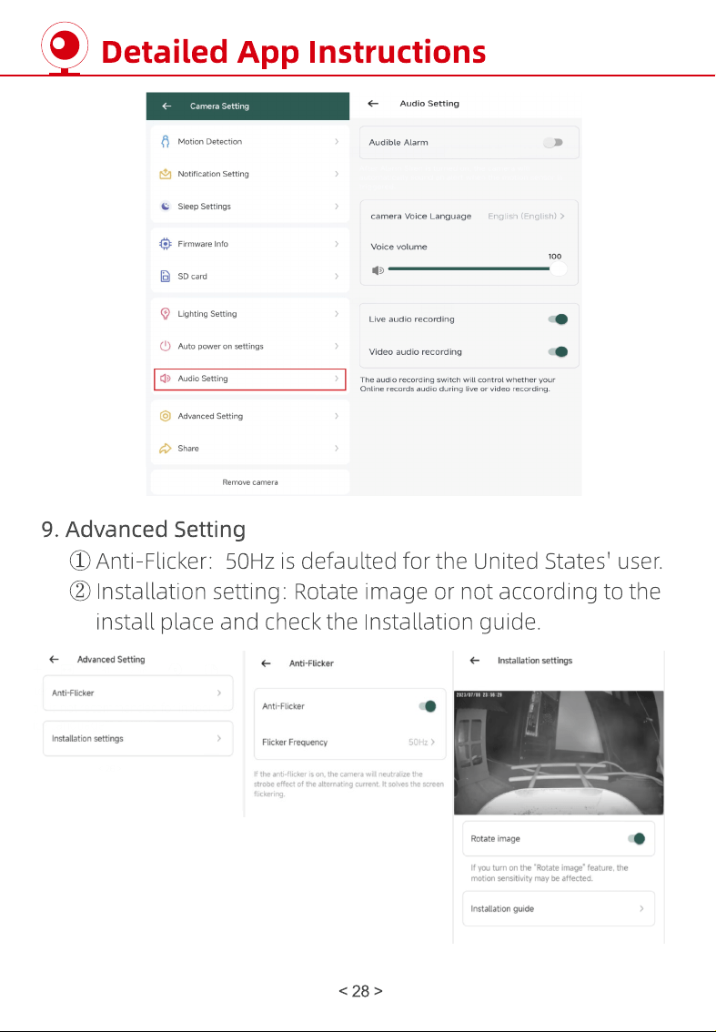Screen dimensions: 716x1032
Task: Click the Motion Detection person icon
Action: point(166,141)
